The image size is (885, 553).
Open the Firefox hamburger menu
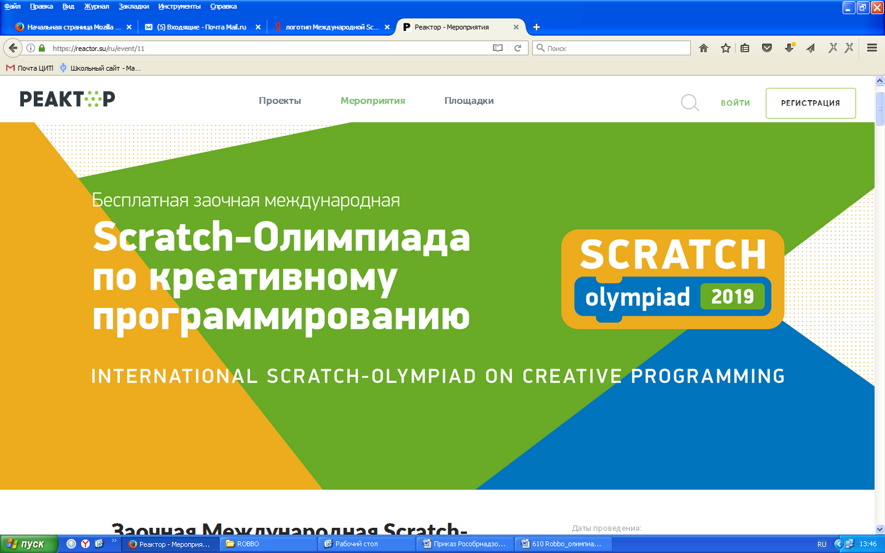[872, 48]
